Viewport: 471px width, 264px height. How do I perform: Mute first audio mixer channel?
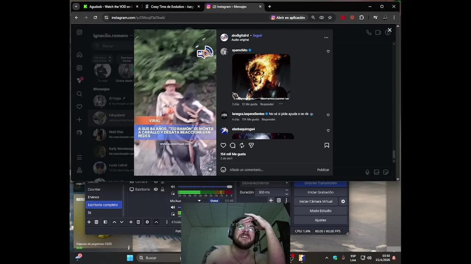173,187
